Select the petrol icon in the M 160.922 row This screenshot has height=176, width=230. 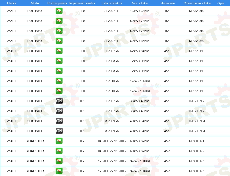click(59, 151)
